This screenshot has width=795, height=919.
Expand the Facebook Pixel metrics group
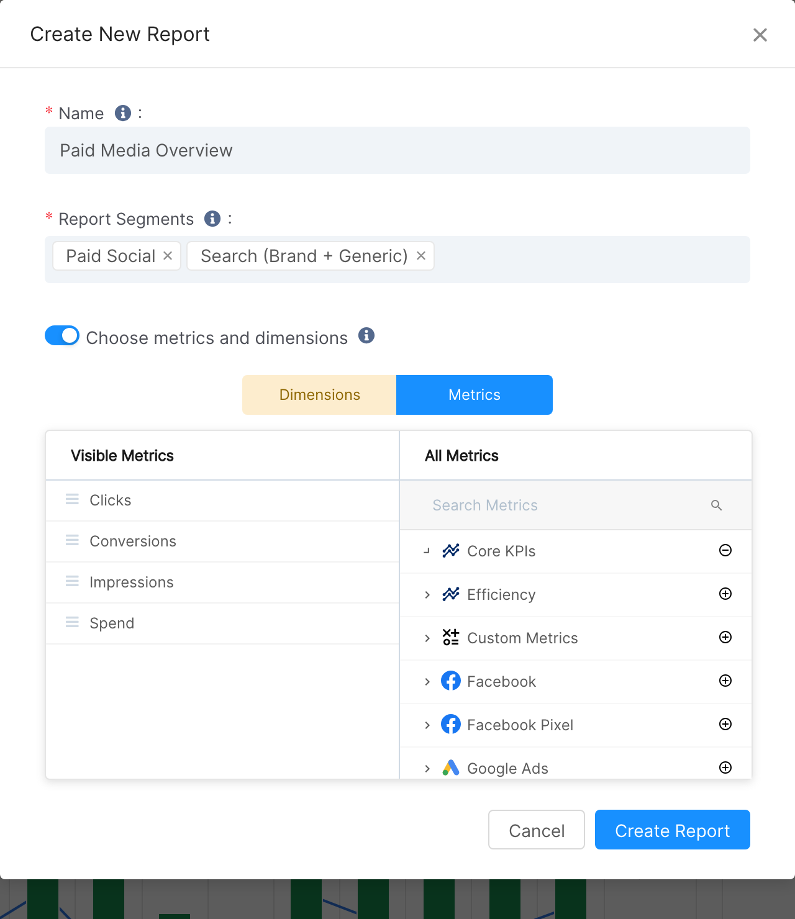[x=427, y=725]
